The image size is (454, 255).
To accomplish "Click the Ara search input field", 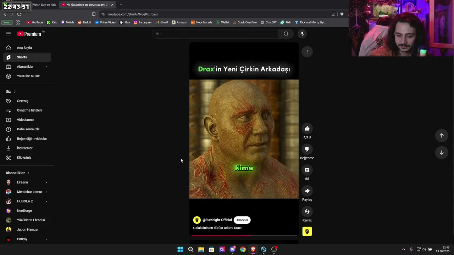I will 215,34.
